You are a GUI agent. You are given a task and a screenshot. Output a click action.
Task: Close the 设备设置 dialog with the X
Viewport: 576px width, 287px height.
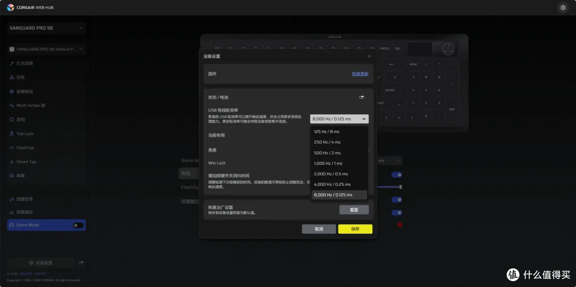coord(370,56)
